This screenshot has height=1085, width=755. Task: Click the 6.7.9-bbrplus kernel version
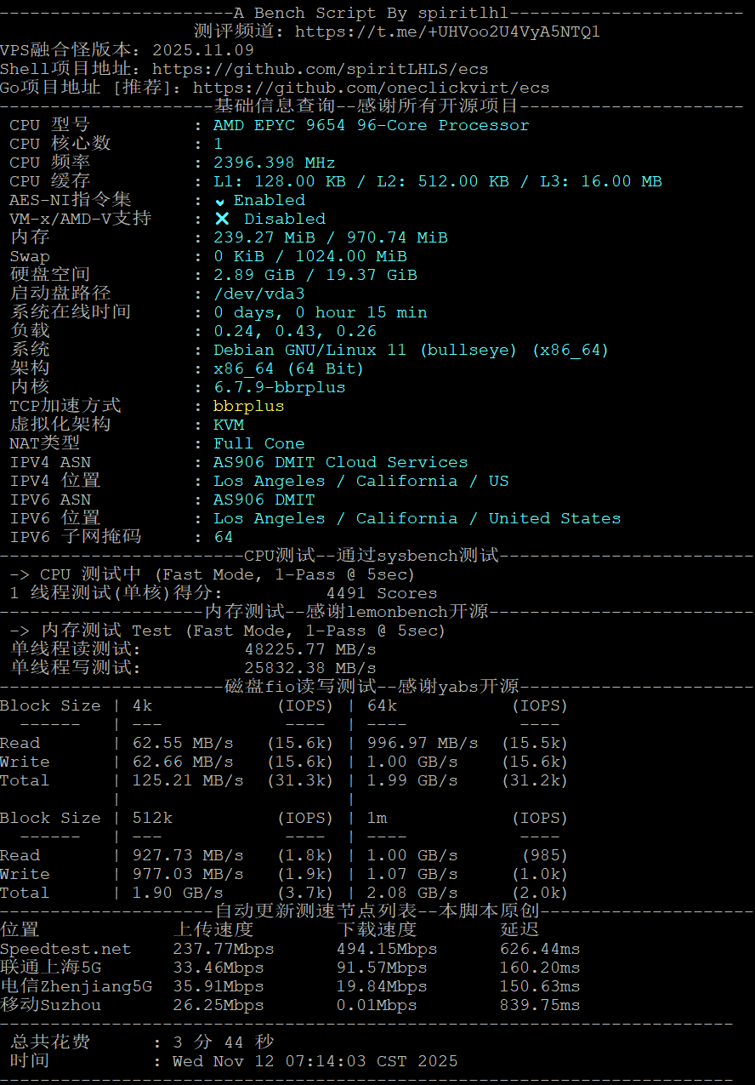pos(279,387)
